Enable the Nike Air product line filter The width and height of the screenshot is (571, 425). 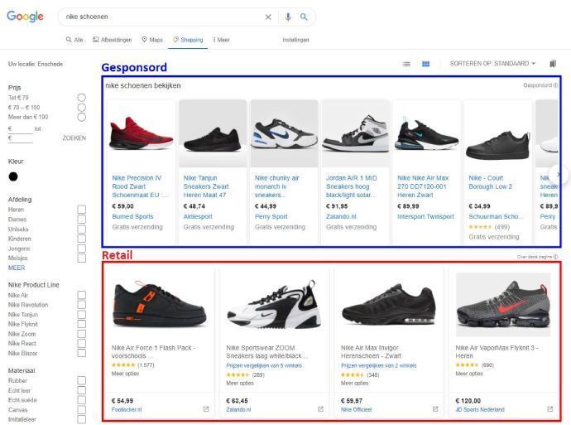coord(82,295)
